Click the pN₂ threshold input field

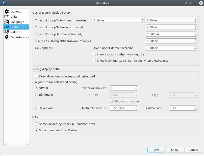tap(169, 27)
